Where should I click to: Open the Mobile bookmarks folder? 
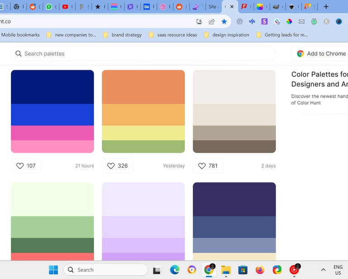pos(20,35)
